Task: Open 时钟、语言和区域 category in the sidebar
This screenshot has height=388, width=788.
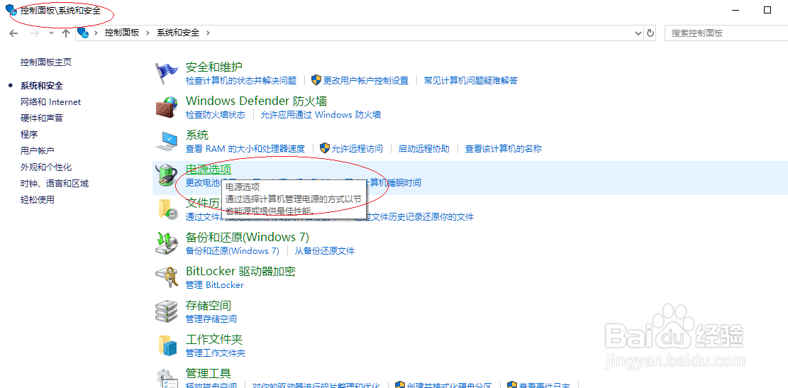Action: point(55,184)
